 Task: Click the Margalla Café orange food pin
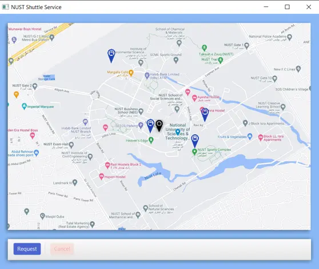pyautogui.click(x=131, y=73)
